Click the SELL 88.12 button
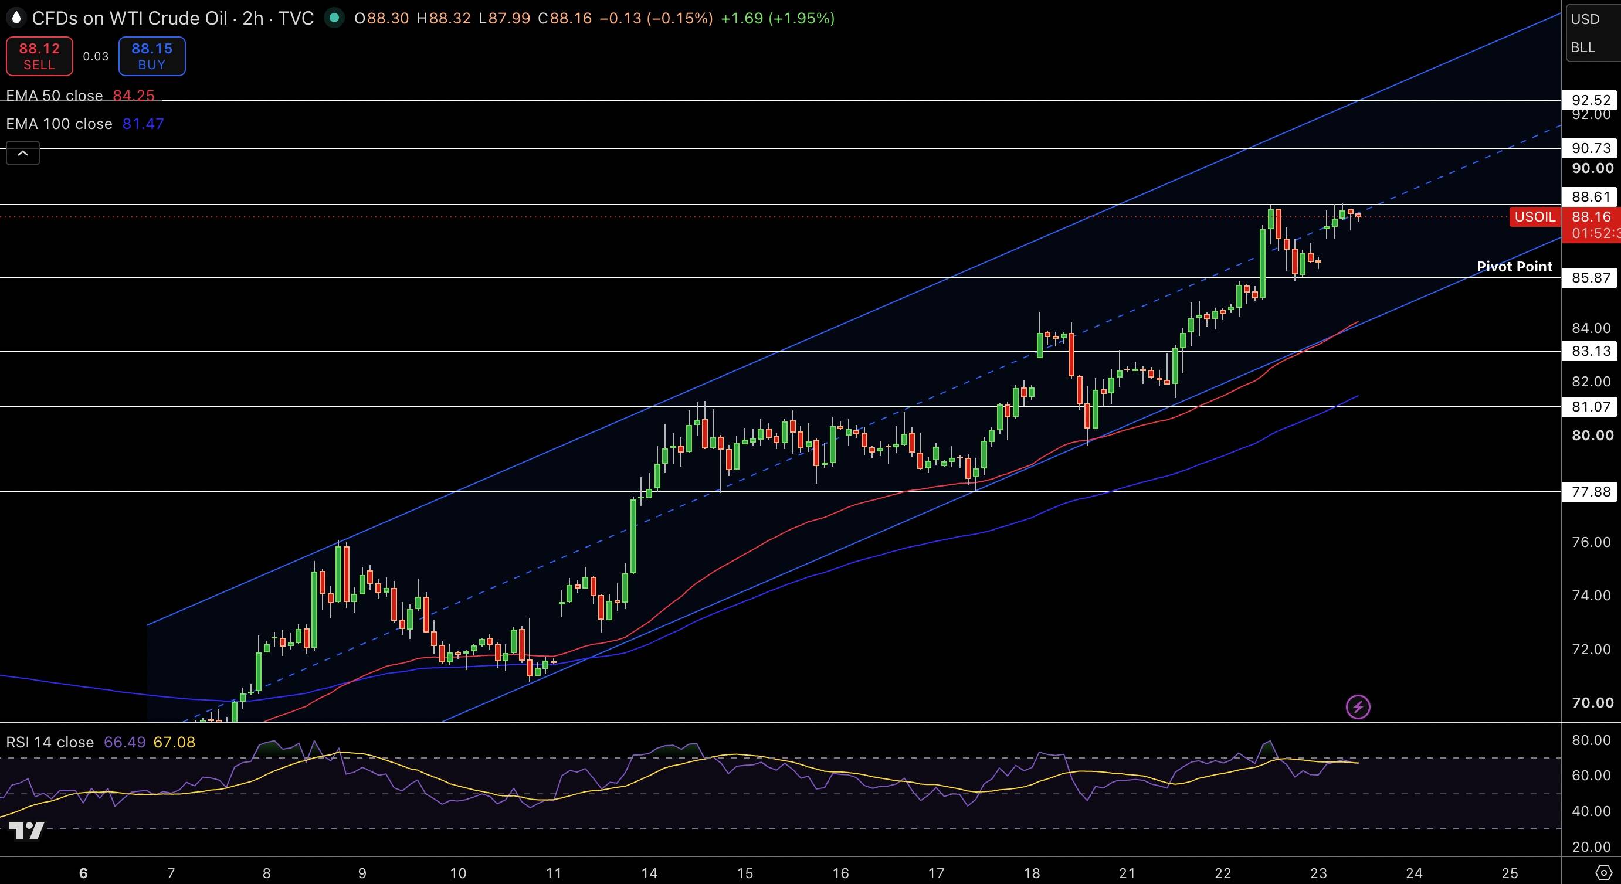Image resolution: width=1621 pixels, height=884 pixels. 40,56
